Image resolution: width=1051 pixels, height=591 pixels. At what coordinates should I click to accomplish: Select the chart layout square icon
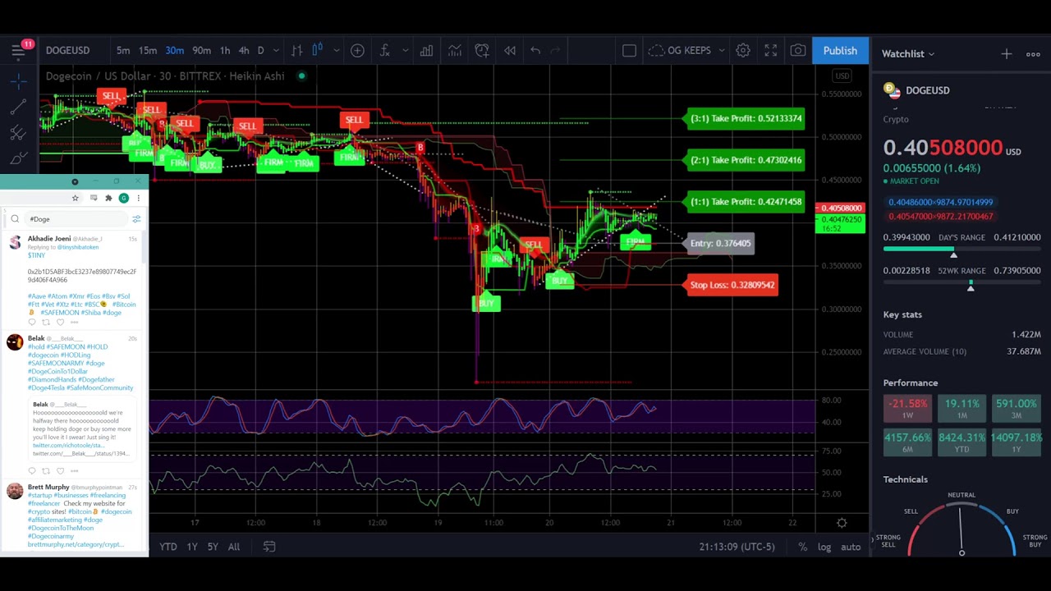point(629,51)
